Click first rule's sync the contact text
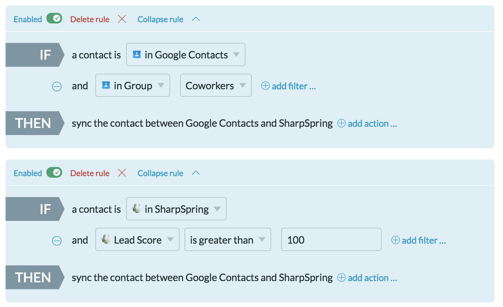Viewport: 503px width, 307px height. point(202,123)
